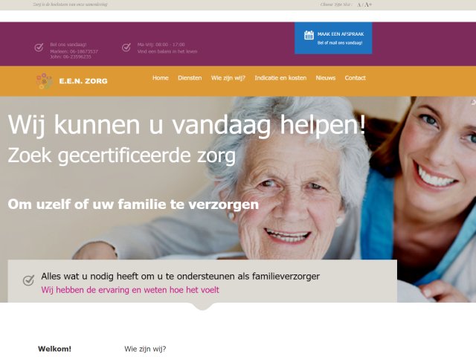Select the 'Wie zijn wij?' tab below banner

click(145, 349)
